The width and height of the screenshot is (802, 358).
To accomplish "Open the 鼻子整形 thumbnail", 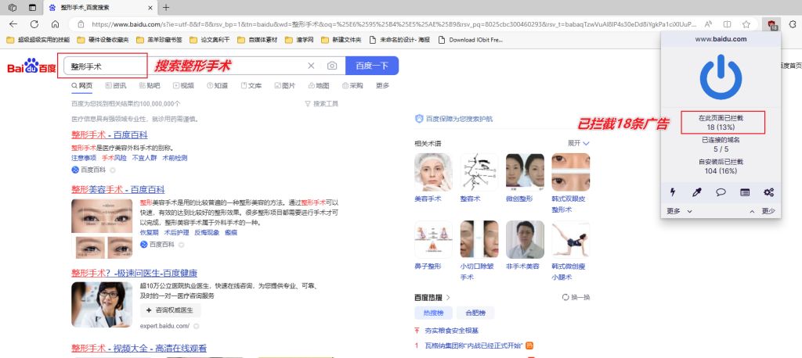I will click(433, 239).
